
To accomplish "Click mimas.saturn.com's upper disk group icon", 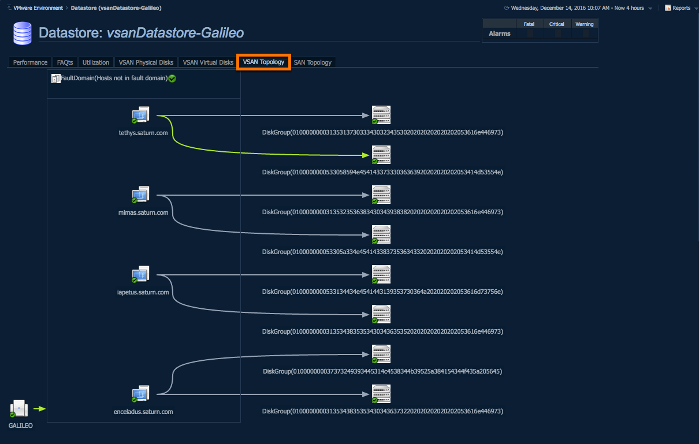I will (381, 195).
